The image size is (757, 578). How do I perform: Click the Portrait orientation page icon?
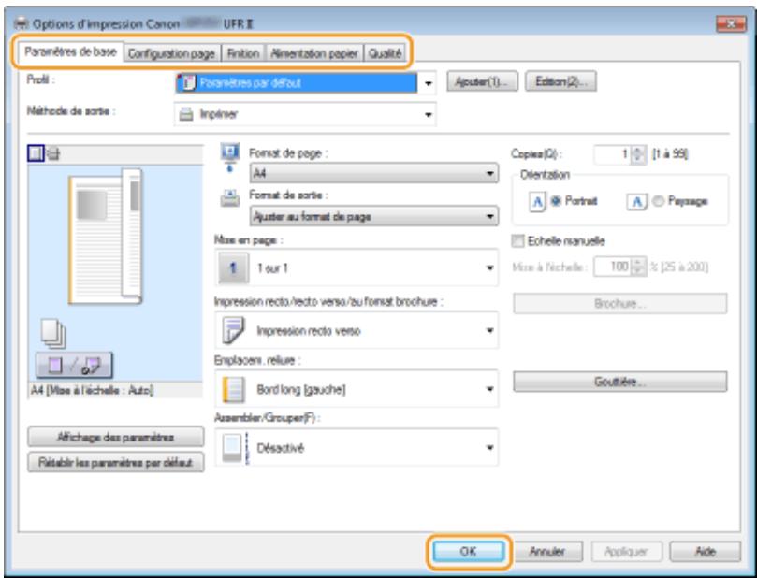(537, 201)
